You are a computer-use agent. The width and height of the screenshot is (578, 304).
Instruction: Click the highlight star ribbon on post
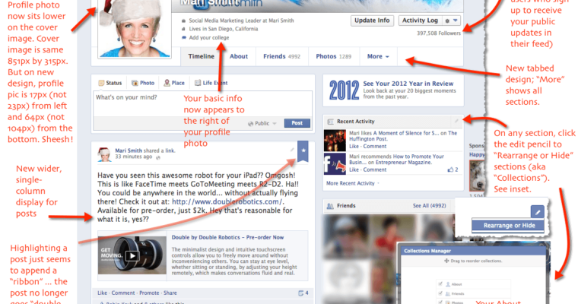tap(303, 151)
